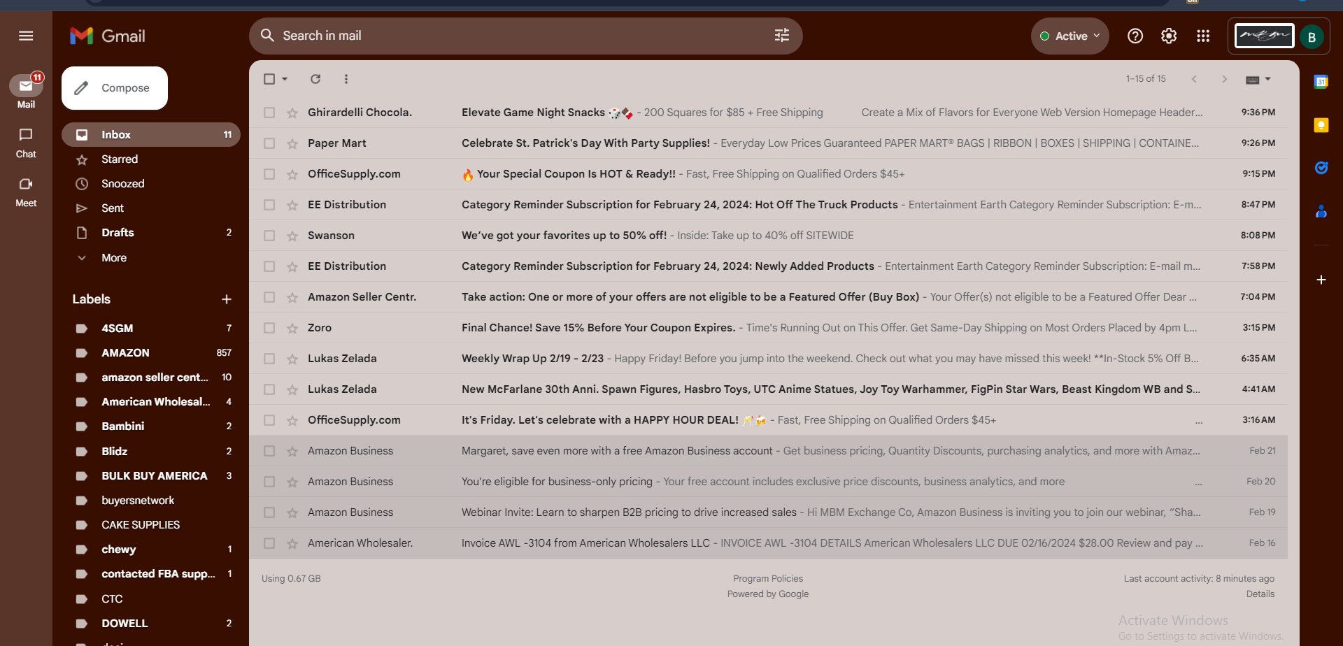
Task: Show search options filter icon
Action: pos(782,36)
